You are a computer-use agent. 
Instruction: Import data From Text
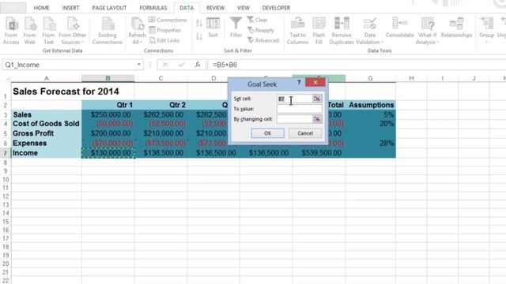tap(48, 31)
